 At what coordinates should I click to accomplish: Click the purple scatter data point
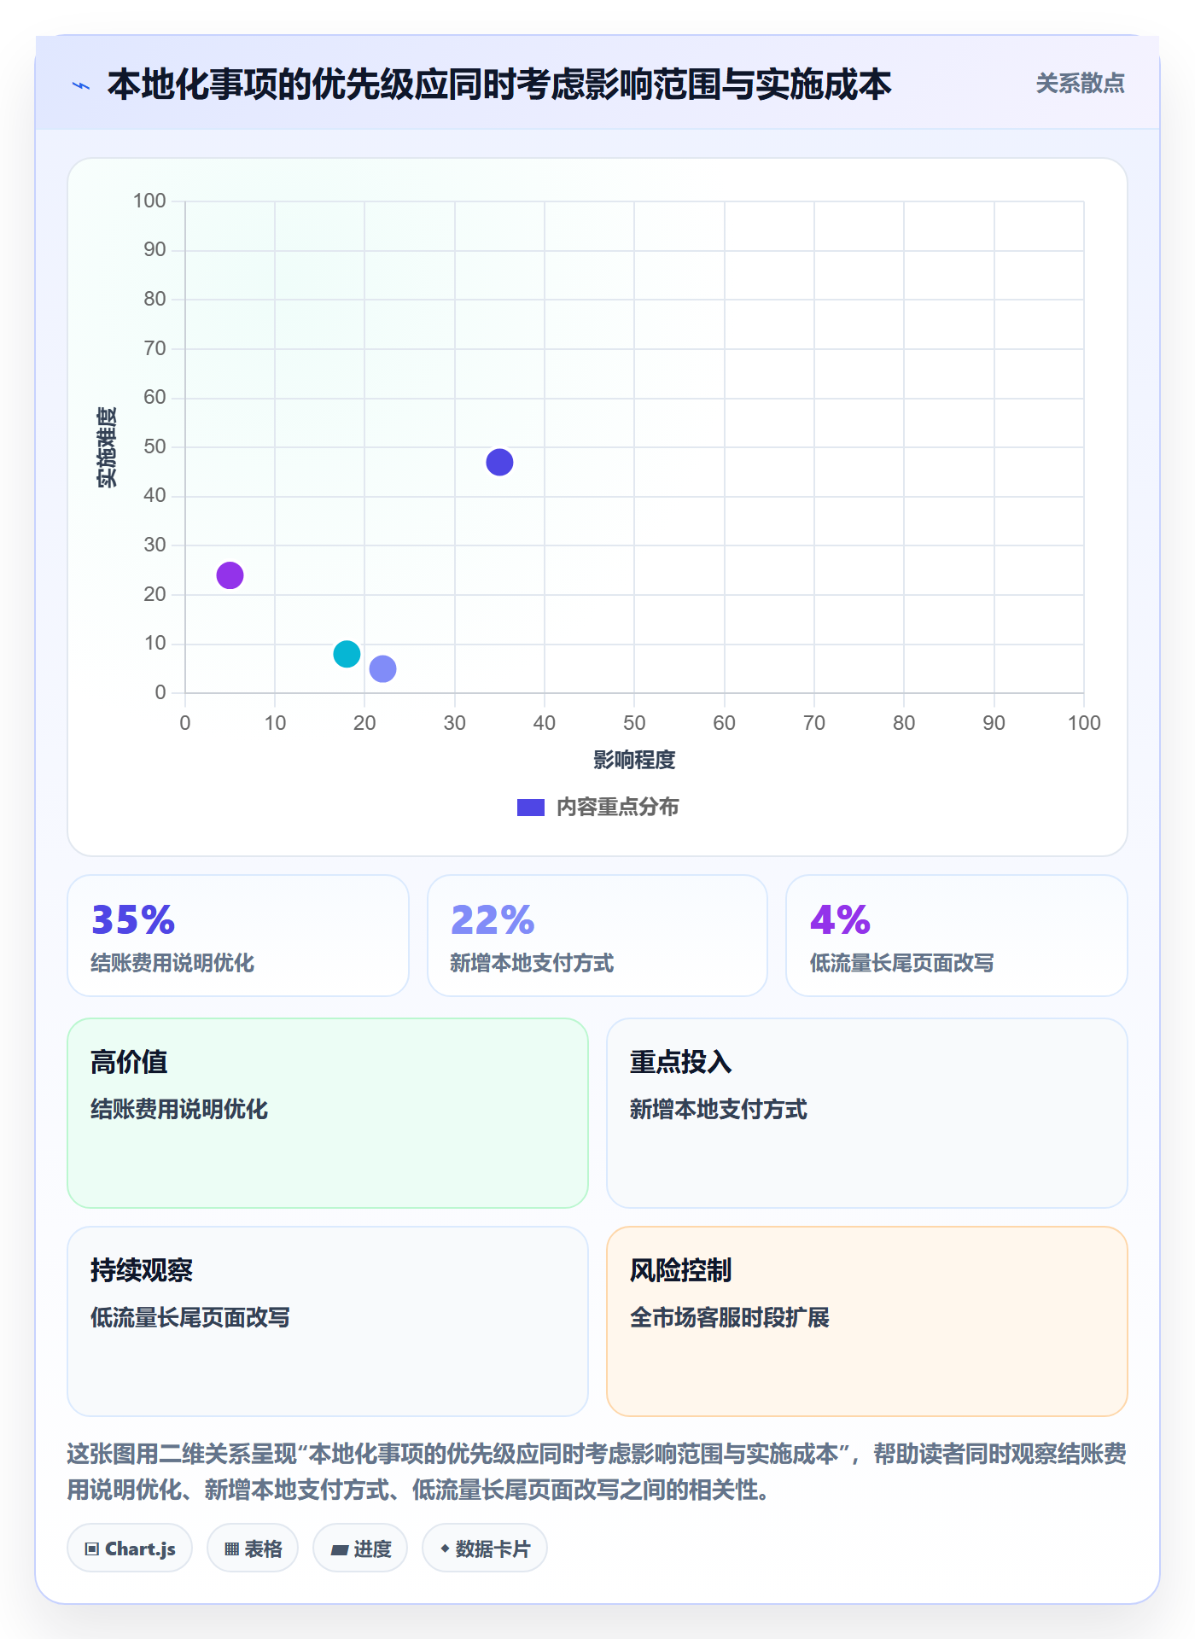tap(230, 575)
